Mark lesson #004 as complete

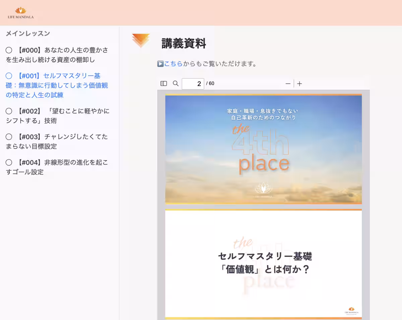pos(8,162)
